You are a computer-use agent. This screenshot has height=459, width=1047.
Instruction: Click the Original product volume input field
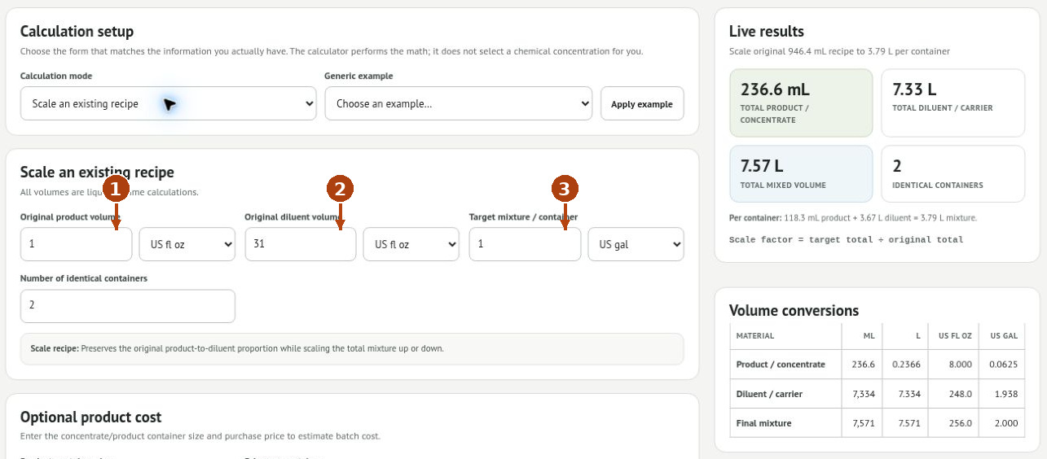pyautogui.click(x=76, y=244)
